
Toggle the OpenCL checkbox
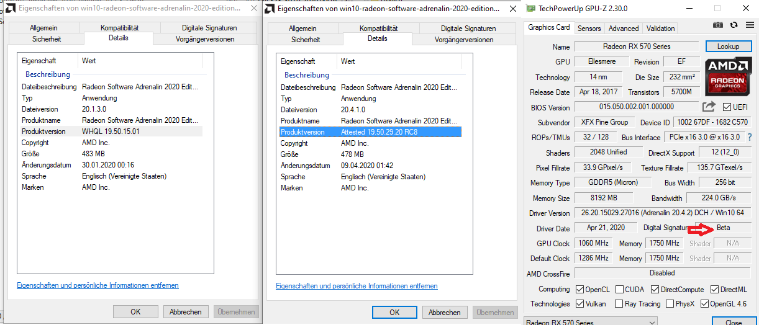[x=579, y=290]
